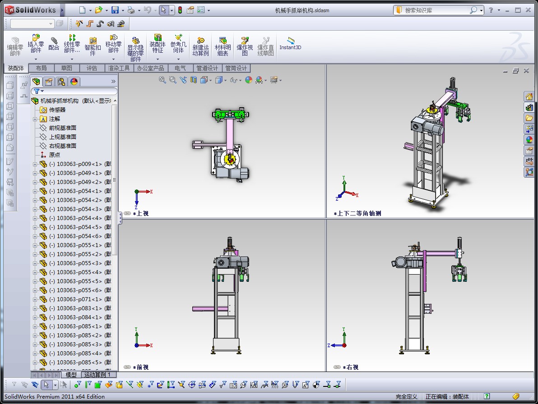Toggle the view link icon beside 上视
The width and height of the screenshot is (538, 404).
coord(127,213)
